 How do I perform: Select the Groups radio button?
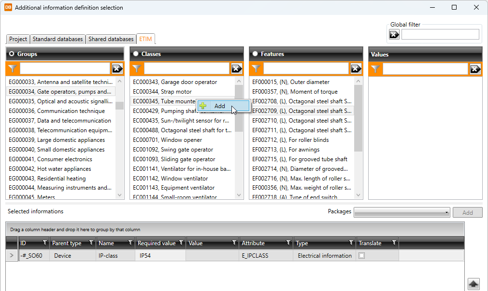pos(12,54)
